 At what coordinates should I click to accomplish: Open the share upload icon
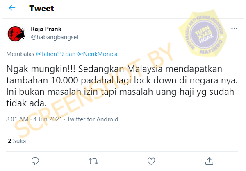pyautogui.click(x=209, y=161)
